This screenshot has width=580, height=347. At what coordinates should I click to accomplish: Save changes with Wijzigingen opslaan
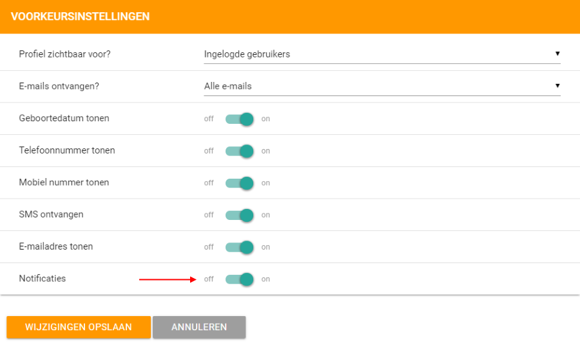tap(79, 327)
